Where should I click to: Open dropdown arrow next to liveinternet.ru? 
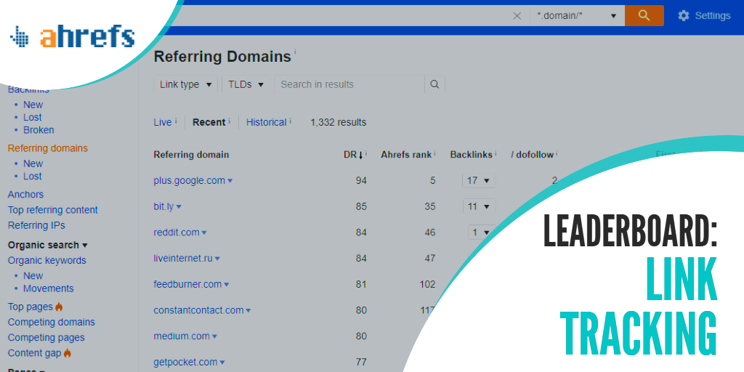[x=217, y=259]
